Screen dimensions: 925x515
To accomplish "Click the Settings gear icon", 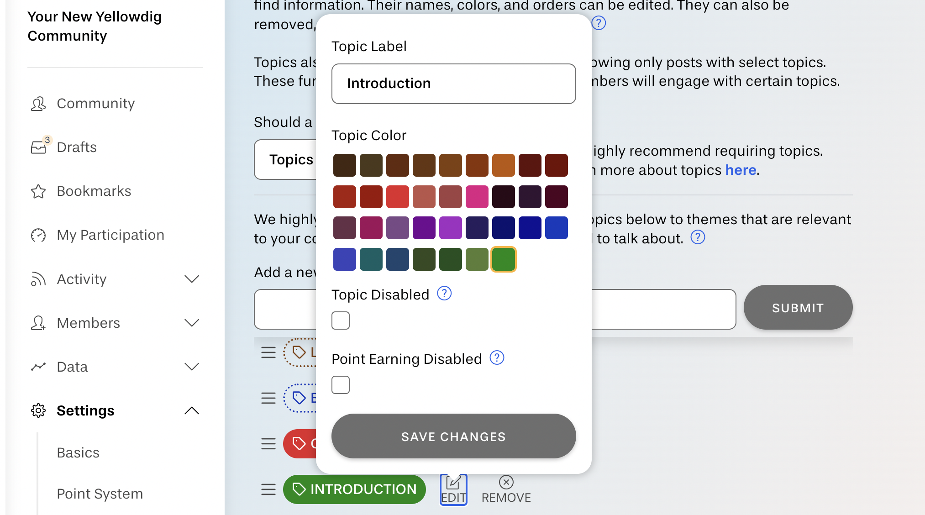I will 39,410.
